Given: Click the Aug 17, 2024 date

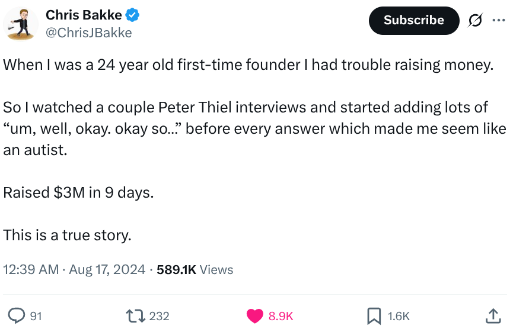Looking at the screenshot, I should click(x=107, y=270).
